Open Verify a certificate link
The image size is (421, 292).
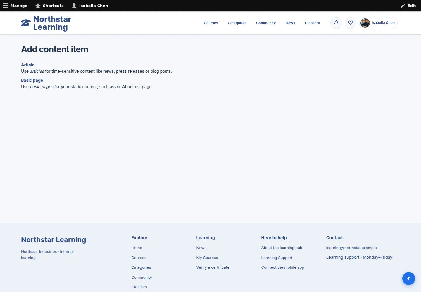tap(213, 267)
